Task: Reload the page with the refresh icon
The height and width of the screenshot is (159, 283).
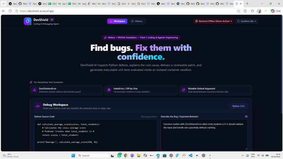Action: click(x=10, y=11)
